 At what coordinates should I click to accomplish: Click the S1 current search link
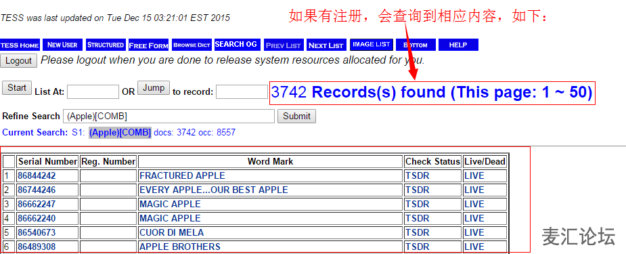pos(79,132)
